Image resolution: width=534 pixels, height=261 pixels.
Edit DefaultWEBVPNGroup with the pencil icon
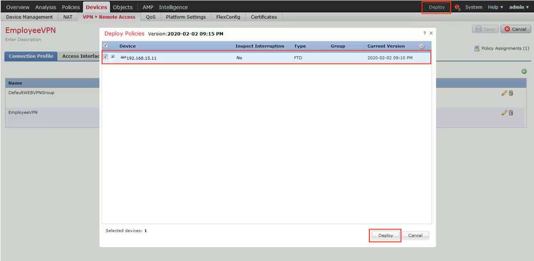click(504, 93)
